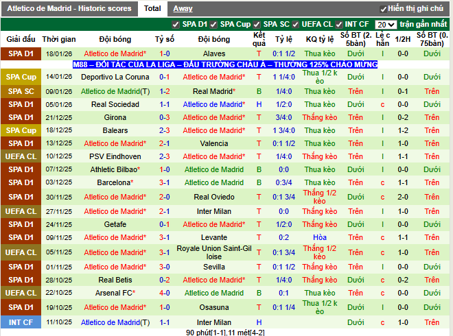
Task: Open Real Madrid team in 09/01/26 row
Action: click(214, 91)
